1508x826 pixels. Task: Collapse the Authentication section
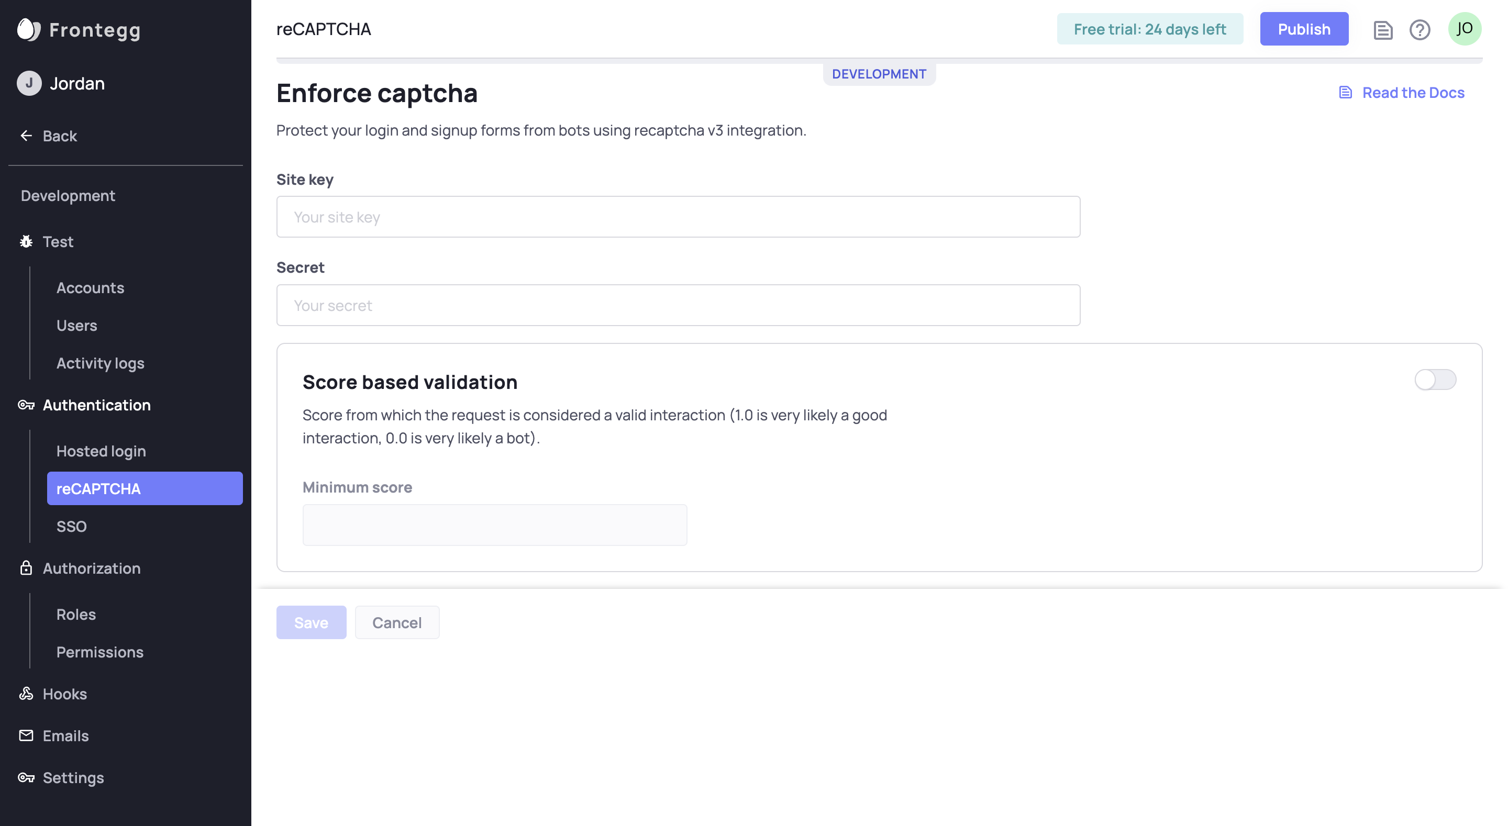click(x=96, y=405)
